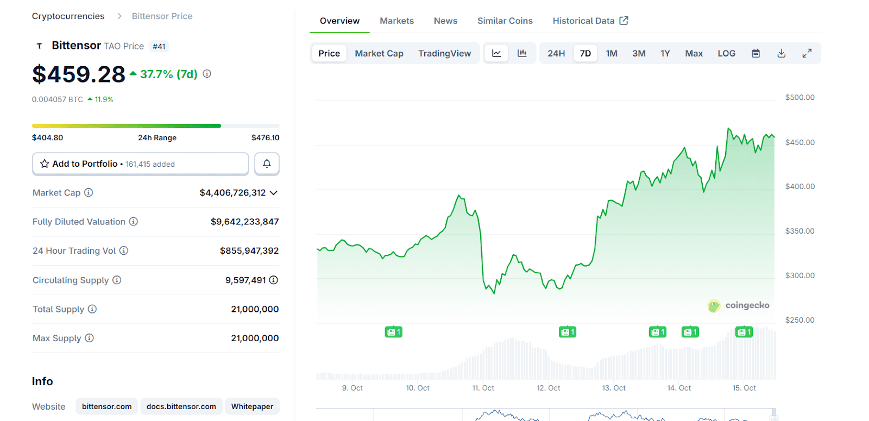The width and height of the screenshot is (869, 421).
Task: Click the news marker near 13. Oct
Action: pos(657,332)
